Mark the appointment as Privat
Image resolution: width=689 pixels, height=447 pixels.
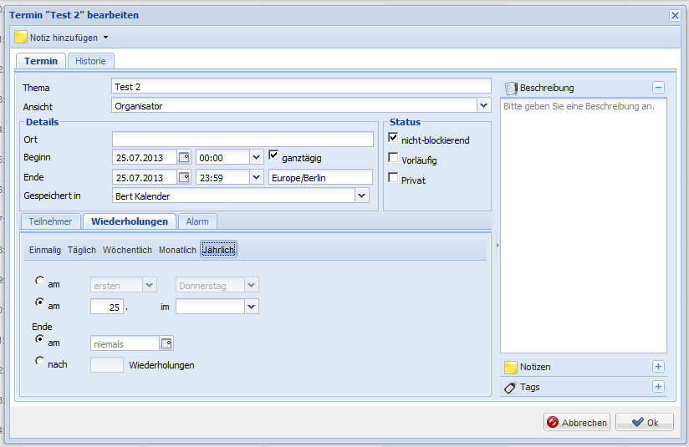click(393, 178)
